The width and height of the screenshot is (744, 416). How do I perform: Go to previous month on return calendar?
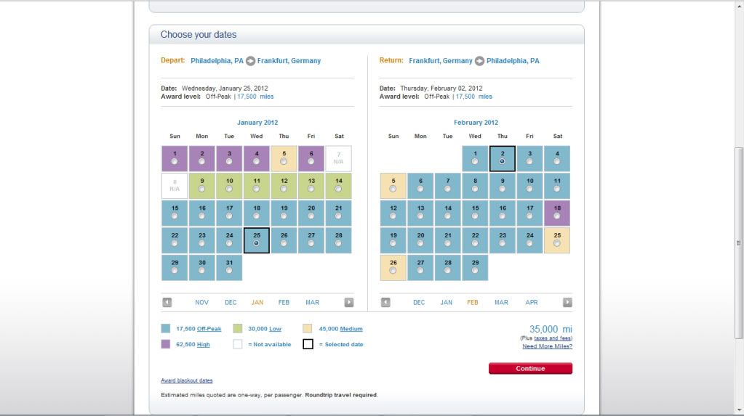point(385,302)
